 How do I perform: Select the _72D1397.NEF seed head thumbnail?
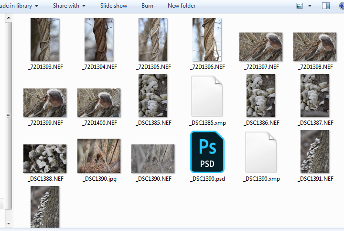pyautogui.click(x=261, y=47)
